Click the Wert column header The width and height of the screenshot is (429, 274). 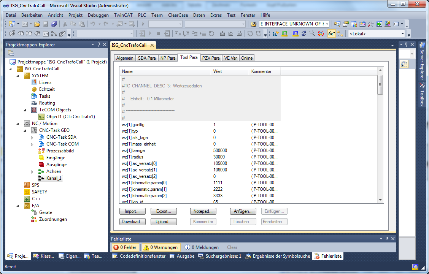tap(230, 71)
